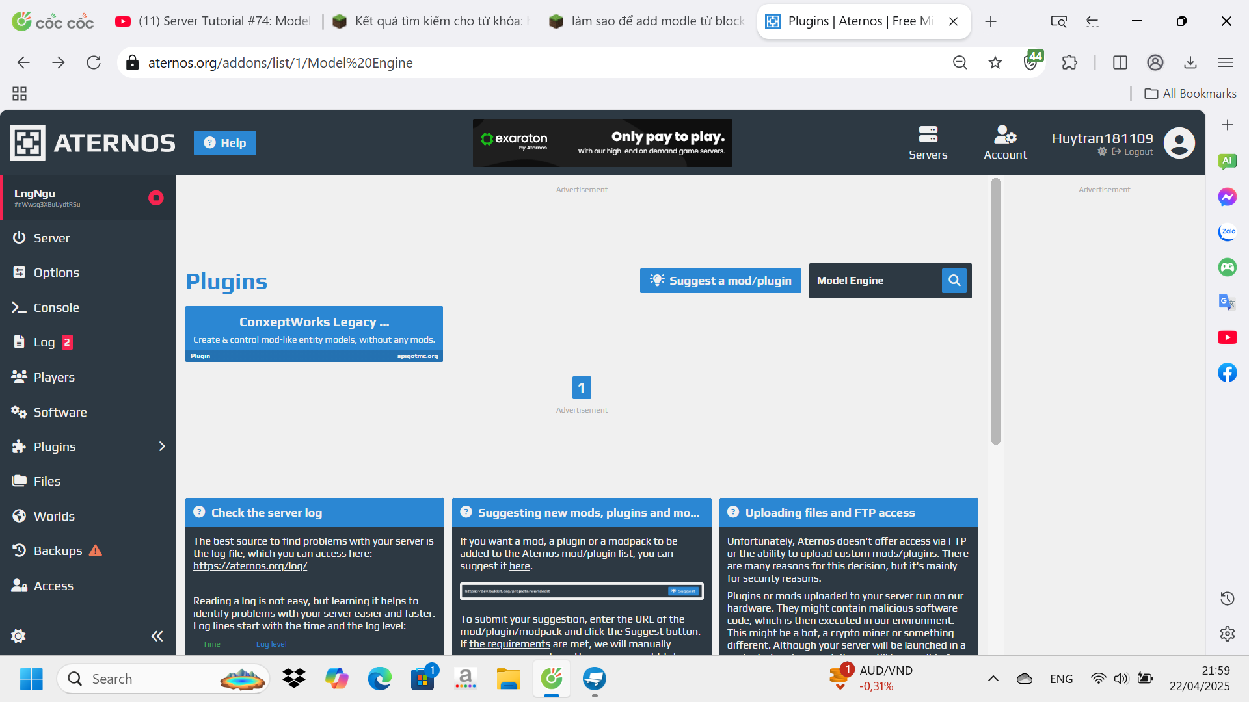Bookmark this page with star
Image resolution: width=1249 pixels, height=702 pixels.
995,62
